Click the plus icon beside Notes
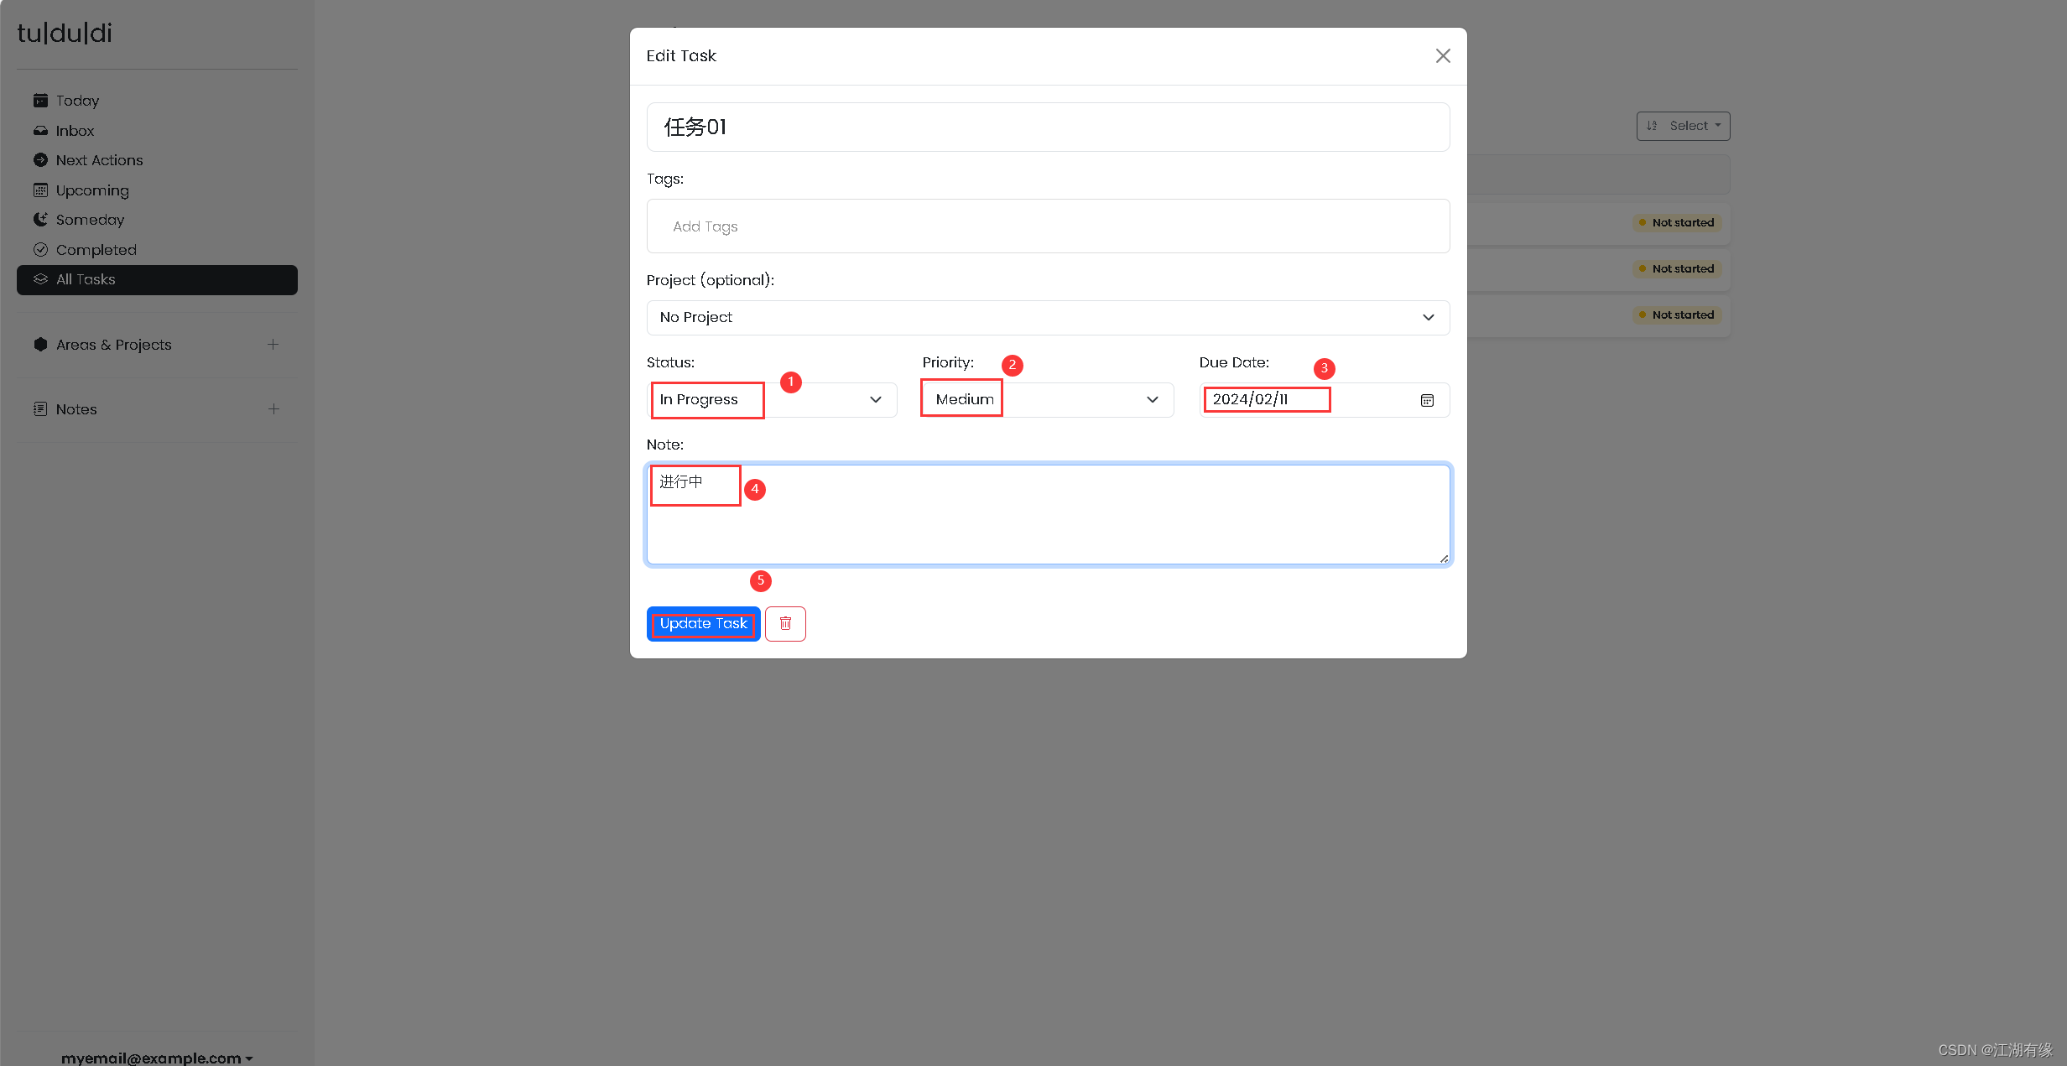The height and width of the screenshot is (1066, 2067). coord(273,409)
